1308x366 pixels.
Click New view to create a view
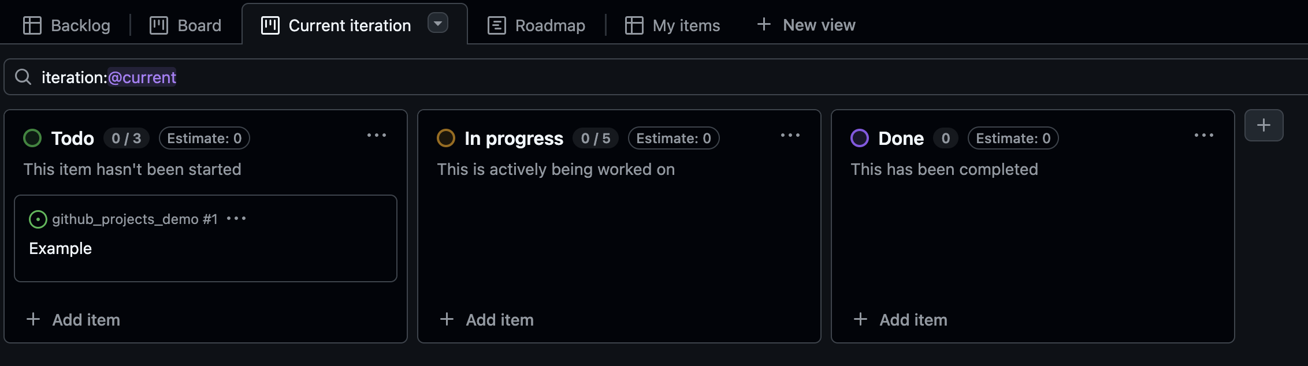point(807,24)
